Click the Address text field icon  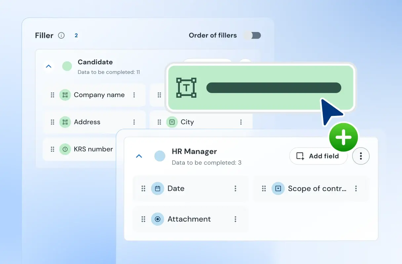tap(65, 122)
